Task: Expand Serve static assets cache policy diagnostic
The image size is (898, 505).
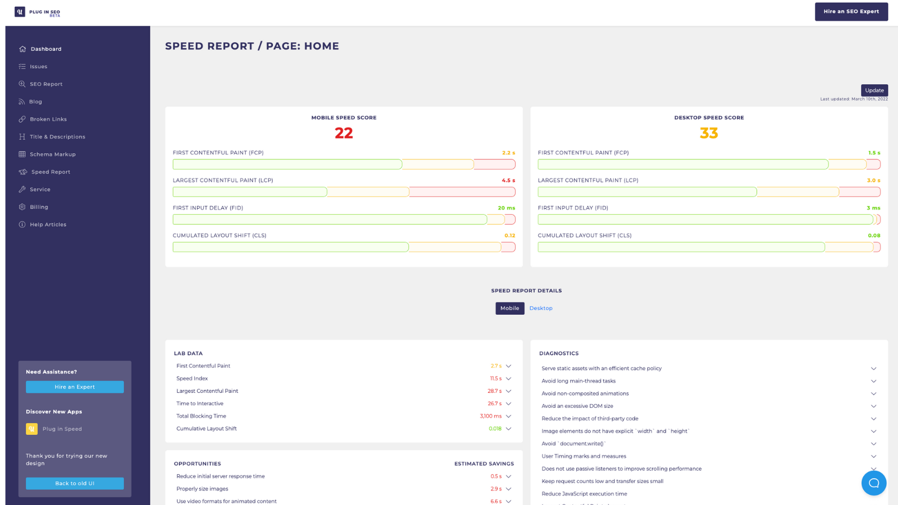Action: click(873, 368)
